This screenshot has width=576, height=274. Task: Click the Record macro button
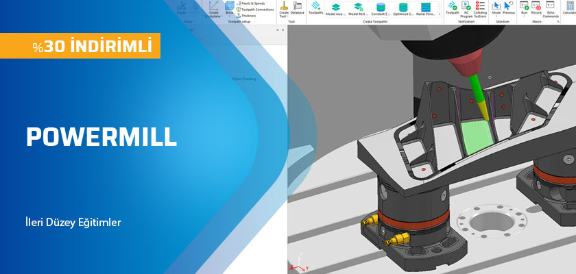tap(536, 8)
